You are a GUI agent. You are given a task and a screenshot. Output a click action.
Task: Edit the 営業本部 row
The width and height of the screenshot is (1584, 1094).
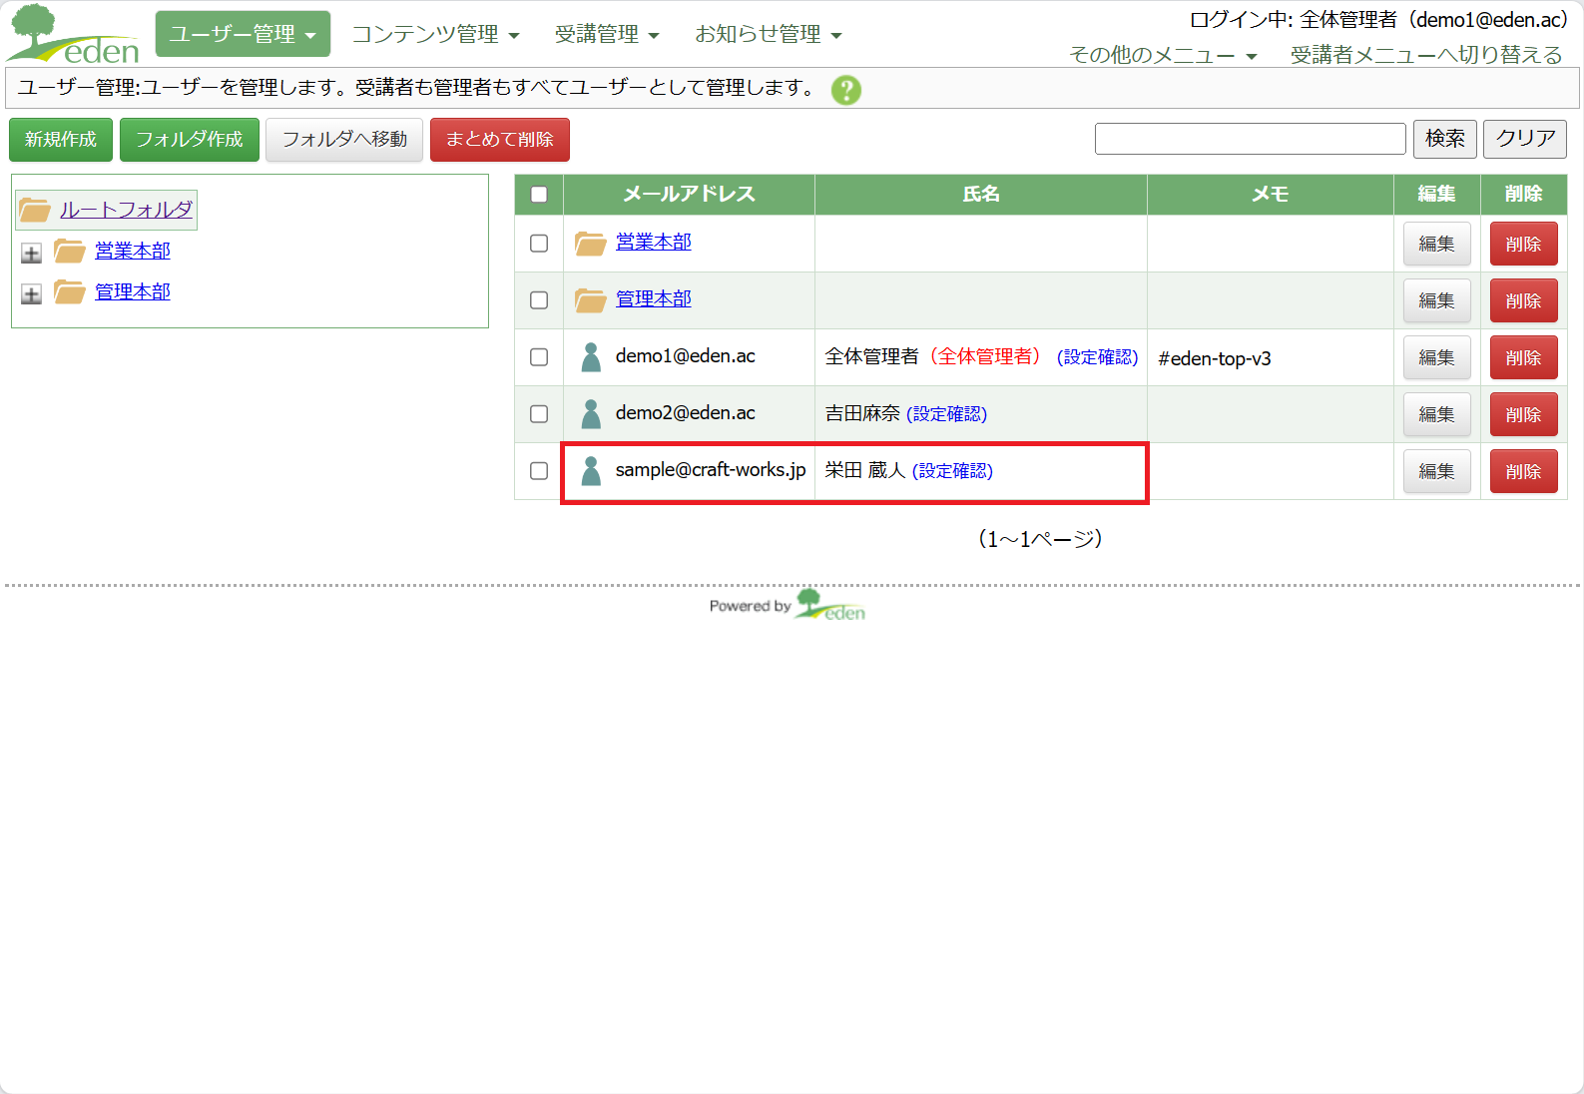click(1436, 244)
